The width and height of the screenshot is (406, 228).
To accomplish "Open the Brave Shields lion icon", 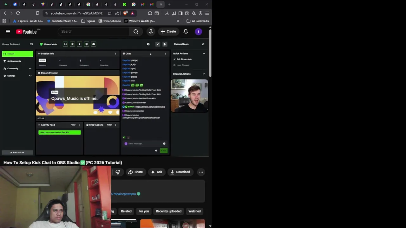I will tap(125, 13).
